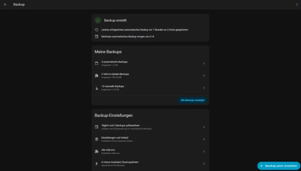Screen dimensions: 301x171
Task: Expand 3 automatische Backups chevron
Action: pyautogui.click(x=204, y=63)
